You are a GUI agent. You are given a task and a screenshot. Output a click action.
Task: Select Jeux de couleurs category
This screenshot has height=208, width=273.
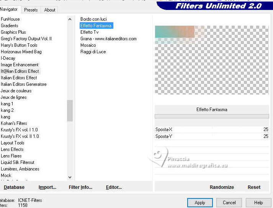[x=16, y=91]
